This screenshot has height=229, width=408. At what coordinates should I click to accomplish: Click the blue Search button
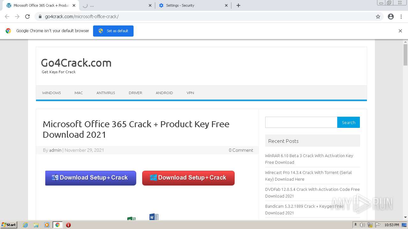348,122
